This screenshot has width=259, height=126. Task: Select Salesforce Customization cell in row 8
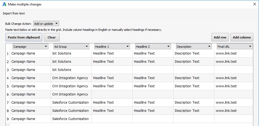[71, 111]
